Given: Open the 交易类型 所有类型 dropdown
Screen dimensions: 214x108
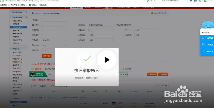Looking at the screenshot, I should (x=54, y=40).
